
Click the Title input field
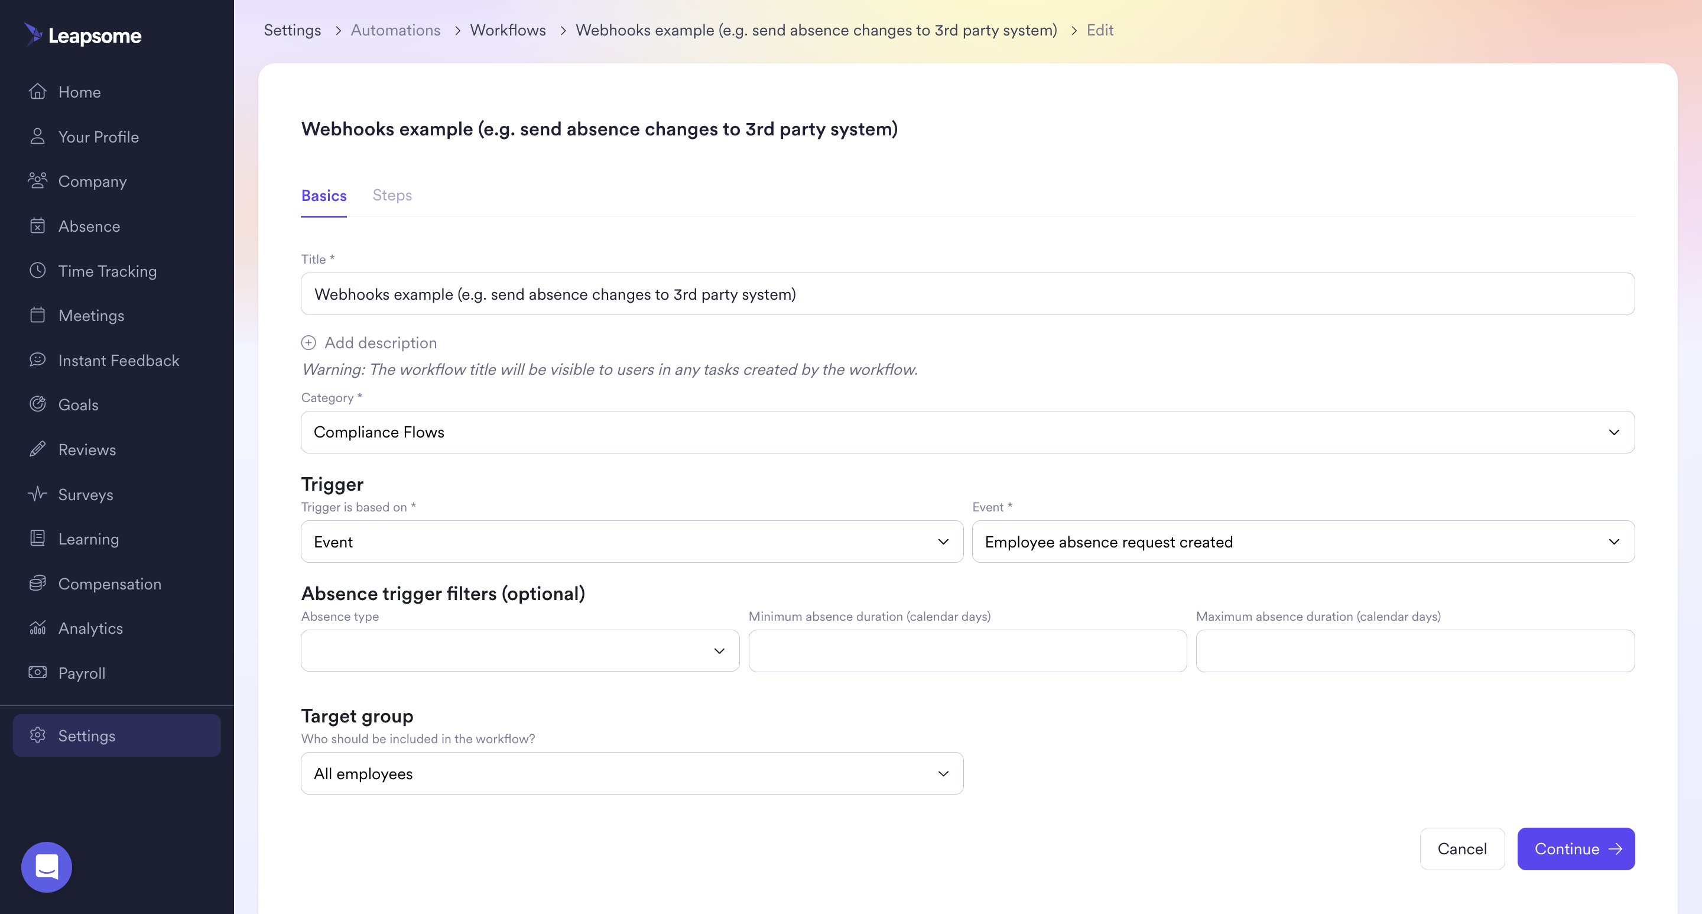point(967,293)
